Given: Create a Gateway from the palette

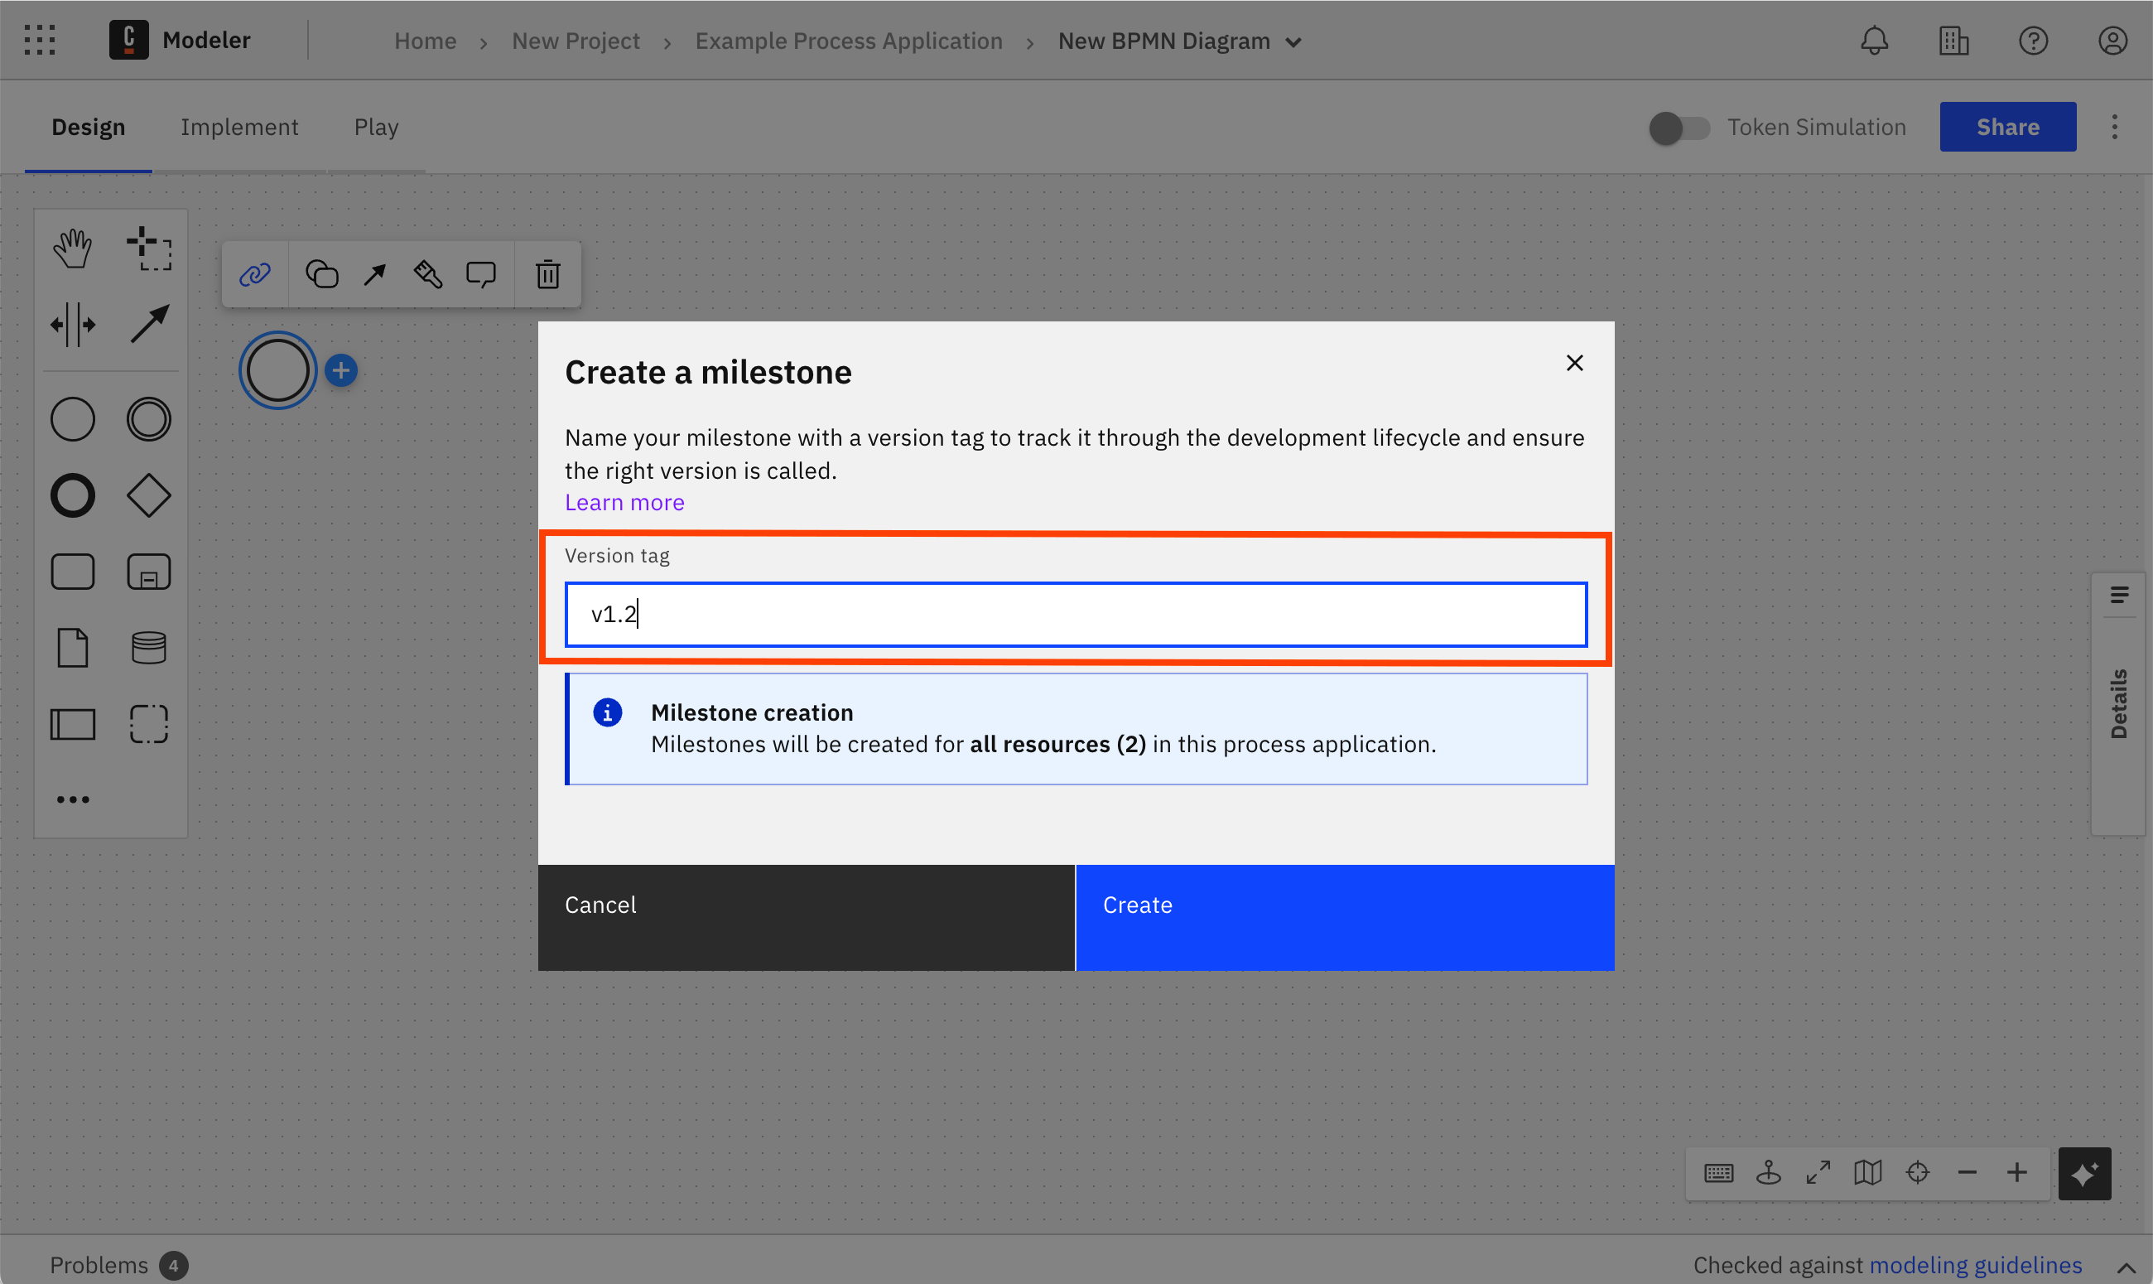Looking at the screenshot, I should (x=149, y=495).
